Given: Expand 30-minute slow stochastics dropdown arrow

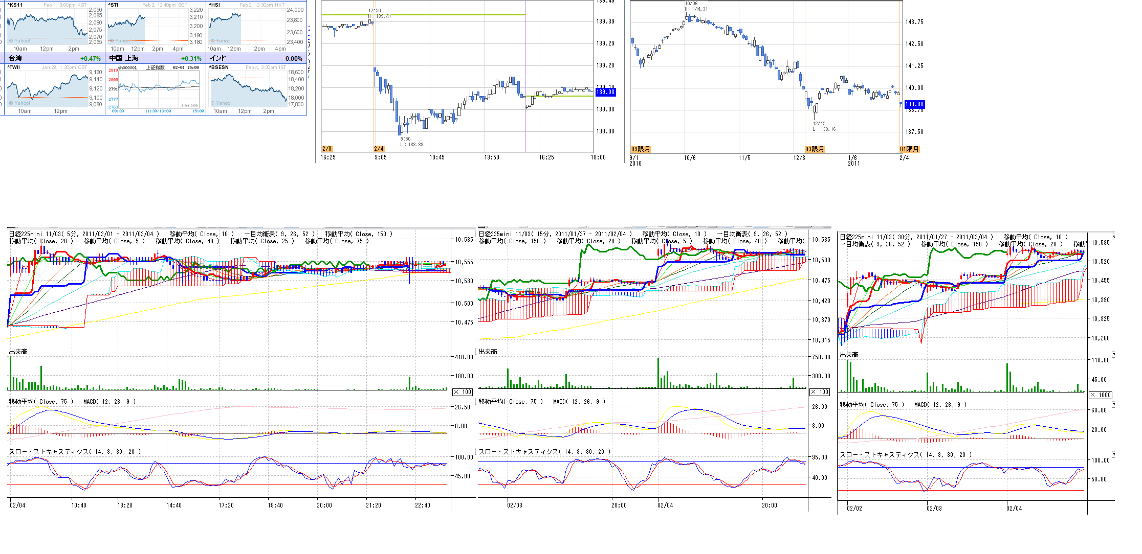Looking at the screenshot, I should tap(1113, 454).
